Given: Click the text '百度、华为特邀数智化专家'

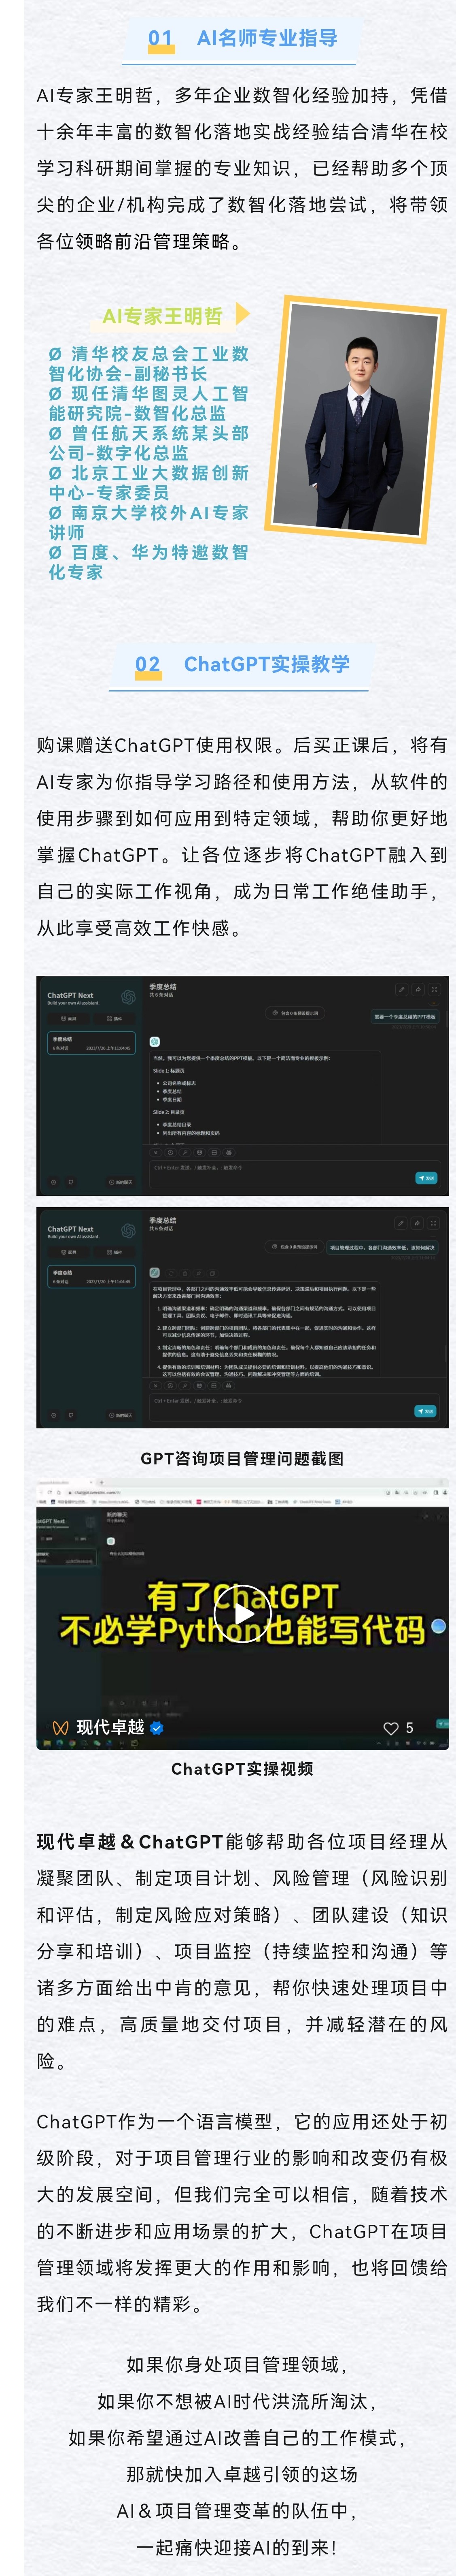Looking at the screenshot, I should 148,562.
